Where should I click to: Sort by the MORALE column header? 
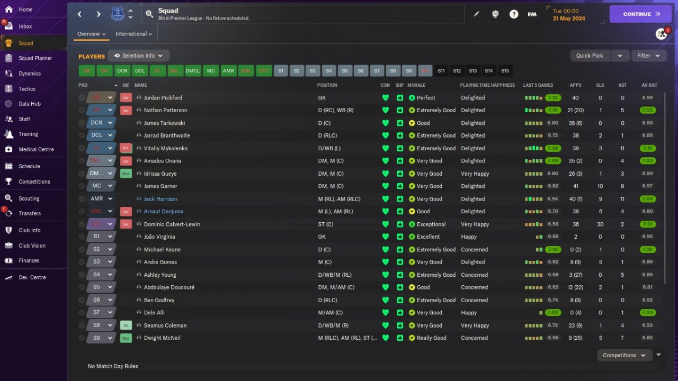416,85
